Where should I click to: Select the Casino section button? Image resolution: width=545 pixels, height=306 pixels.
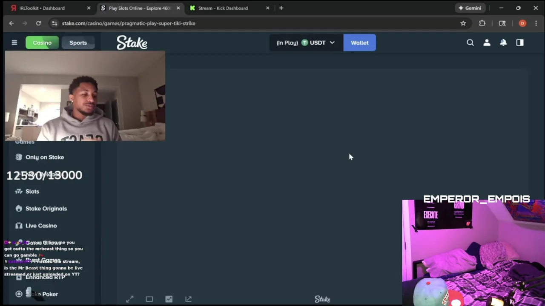point(42,42)
